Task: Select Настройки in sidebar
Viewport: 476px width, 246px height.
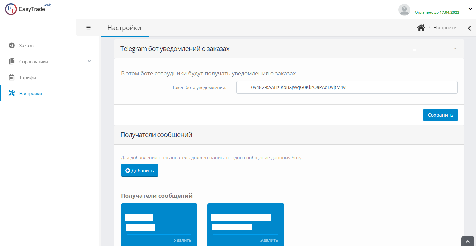Action: click(x=31, y=93)
